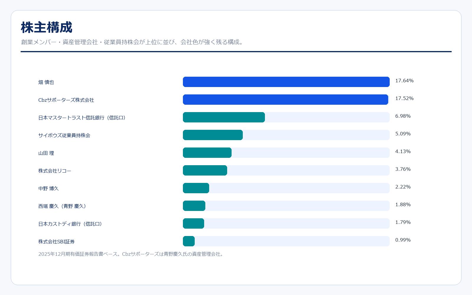472x295 pixels.
Task: Click the teal bar for 日本カストディ銀行
Action: coord(194,224)
